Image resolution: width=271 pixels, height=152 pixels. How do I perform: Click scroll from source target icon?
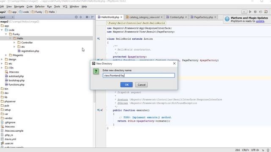pyautogui.click(x=76, y=17)
